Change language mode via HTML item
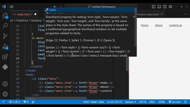This screenshot has width=190, height=107. pyautogui.click(x=161, y=102)
